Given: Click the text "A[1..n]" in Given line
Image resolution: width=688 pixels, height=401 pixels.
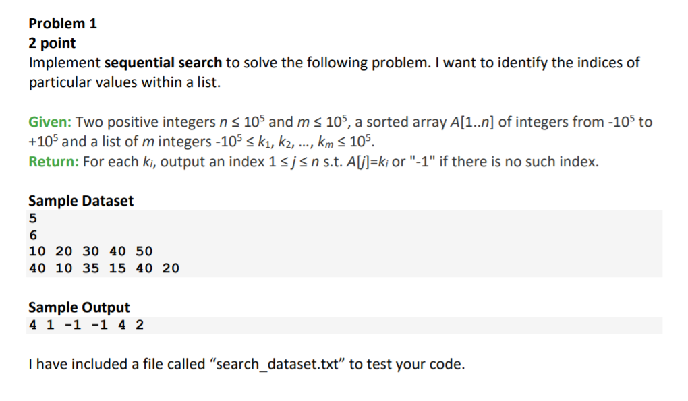Looking at the screenshot, I should click(471, 122).
